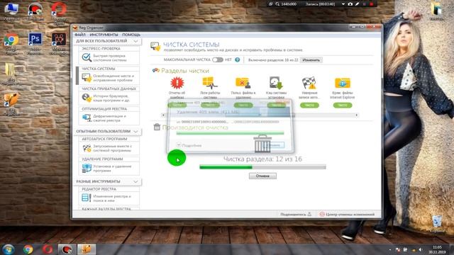
Task: Open the Startup Programs flag icon in sidebar
Action: pos(87,148)
